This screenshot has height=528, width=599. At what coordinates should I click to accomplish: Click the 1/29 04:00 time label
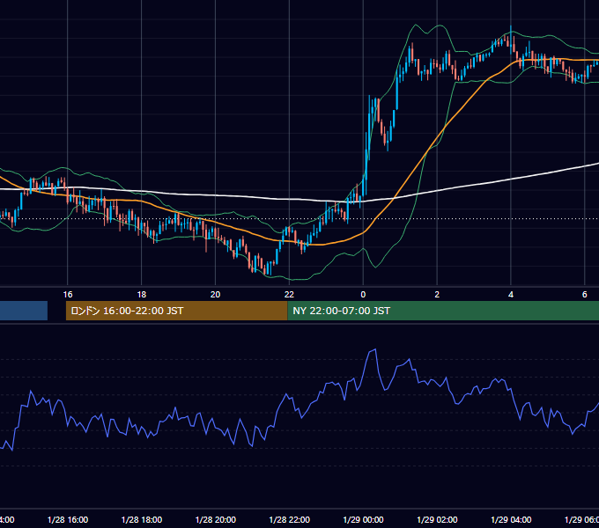pyautogui.click(x=511, y=519)
